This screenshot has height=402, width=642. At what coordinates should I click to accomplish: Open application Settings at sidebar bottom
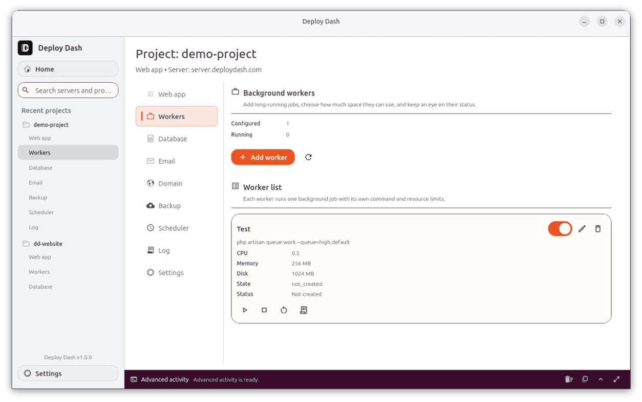coord(68,373)
